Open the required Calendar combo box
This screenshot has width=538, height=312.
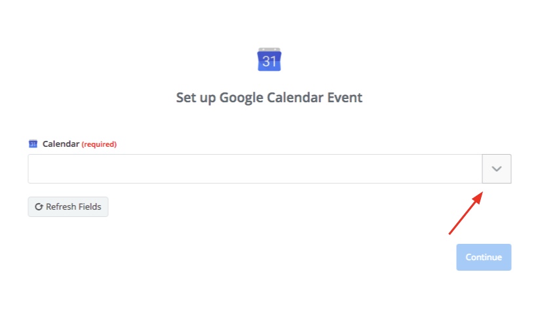point(269,168)
